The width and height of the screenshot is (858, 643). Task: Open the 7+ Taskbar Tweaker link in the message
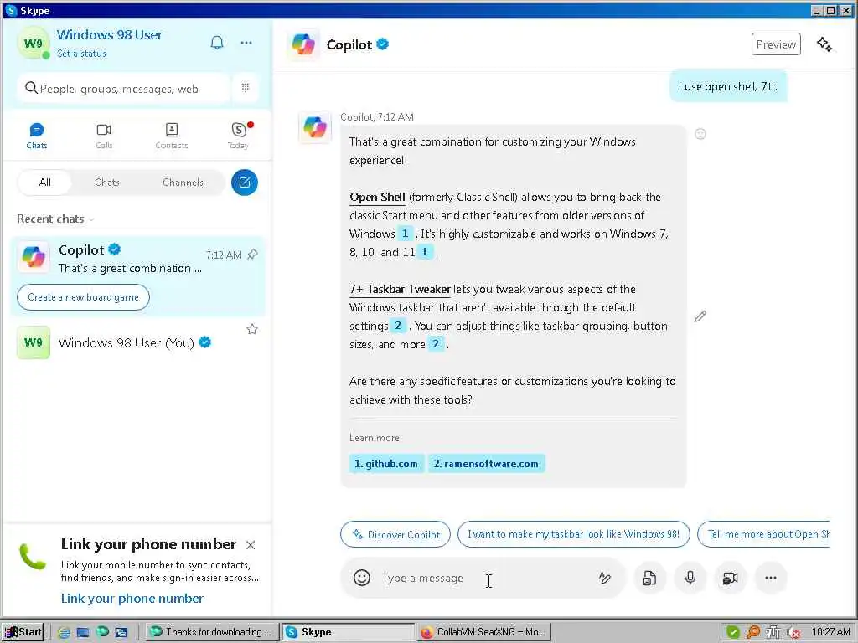point(400,289)
